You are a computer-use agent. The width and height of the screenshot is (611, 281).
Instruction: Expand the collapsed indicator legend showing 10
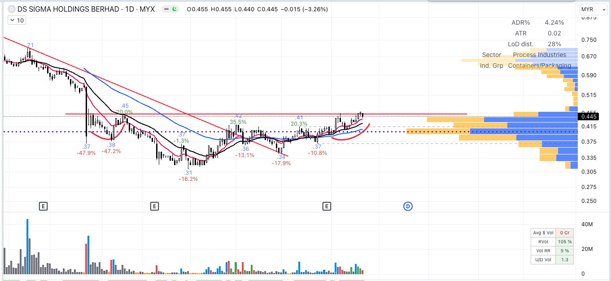pos(17,20)
